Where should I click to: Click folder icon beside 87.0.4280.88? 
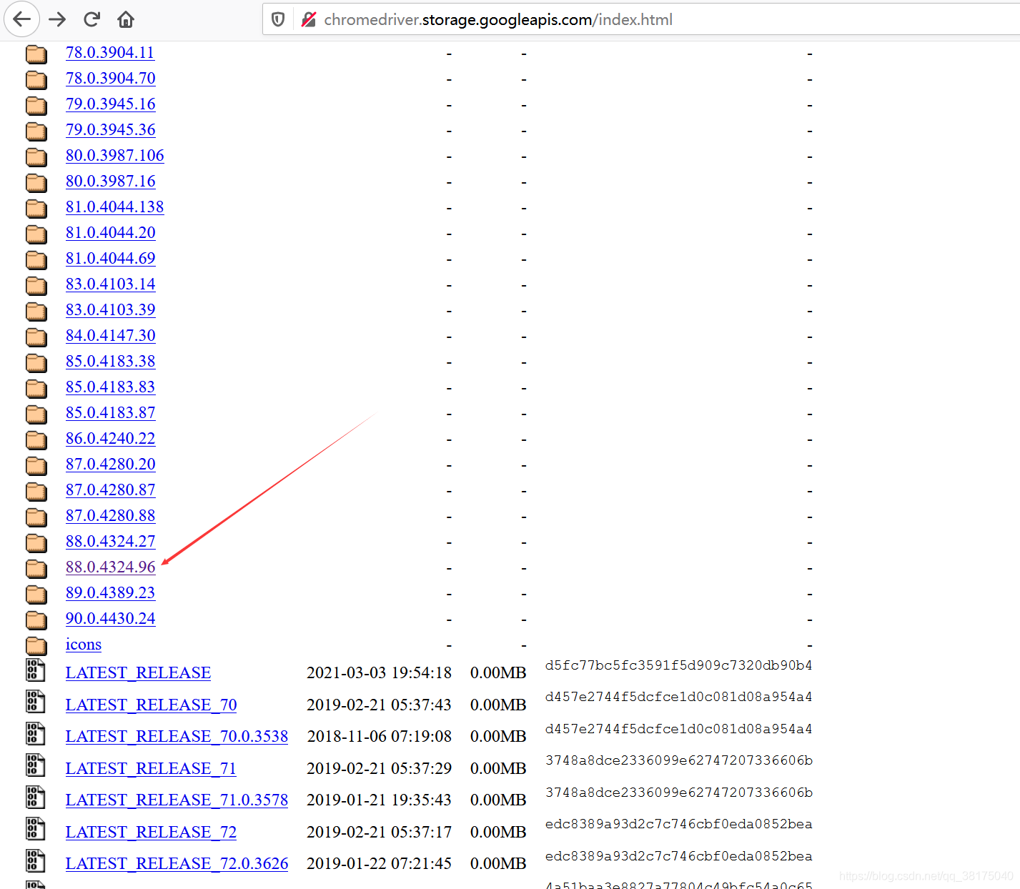(x=36, y=517)
